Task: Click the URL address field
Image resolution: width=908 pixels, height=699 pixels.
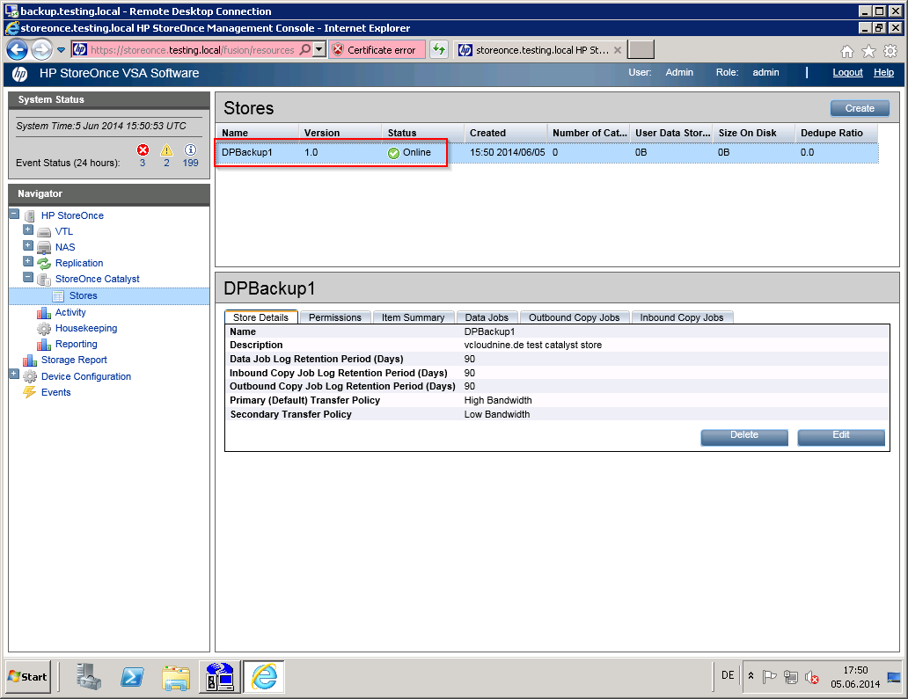Action: (x=193, y=50)
